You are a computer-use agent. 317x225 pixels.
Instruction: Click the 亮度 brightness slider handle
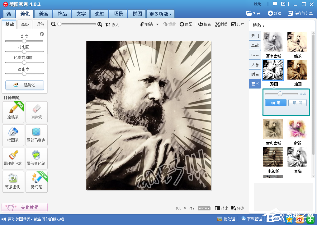pos(24,41)
